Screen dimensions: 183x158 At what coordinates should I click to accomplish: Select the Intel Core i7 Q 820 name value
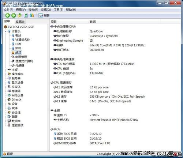point(117,45)
